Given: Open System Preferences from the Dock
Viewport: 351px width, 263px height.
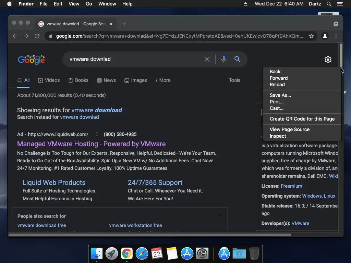Looking at the screenshot, I should click(202, 254).
